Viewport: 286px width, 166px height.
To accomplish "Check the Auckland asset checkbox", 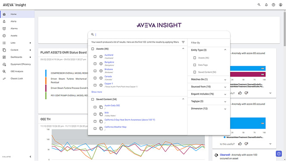I will tap(95, 57).
